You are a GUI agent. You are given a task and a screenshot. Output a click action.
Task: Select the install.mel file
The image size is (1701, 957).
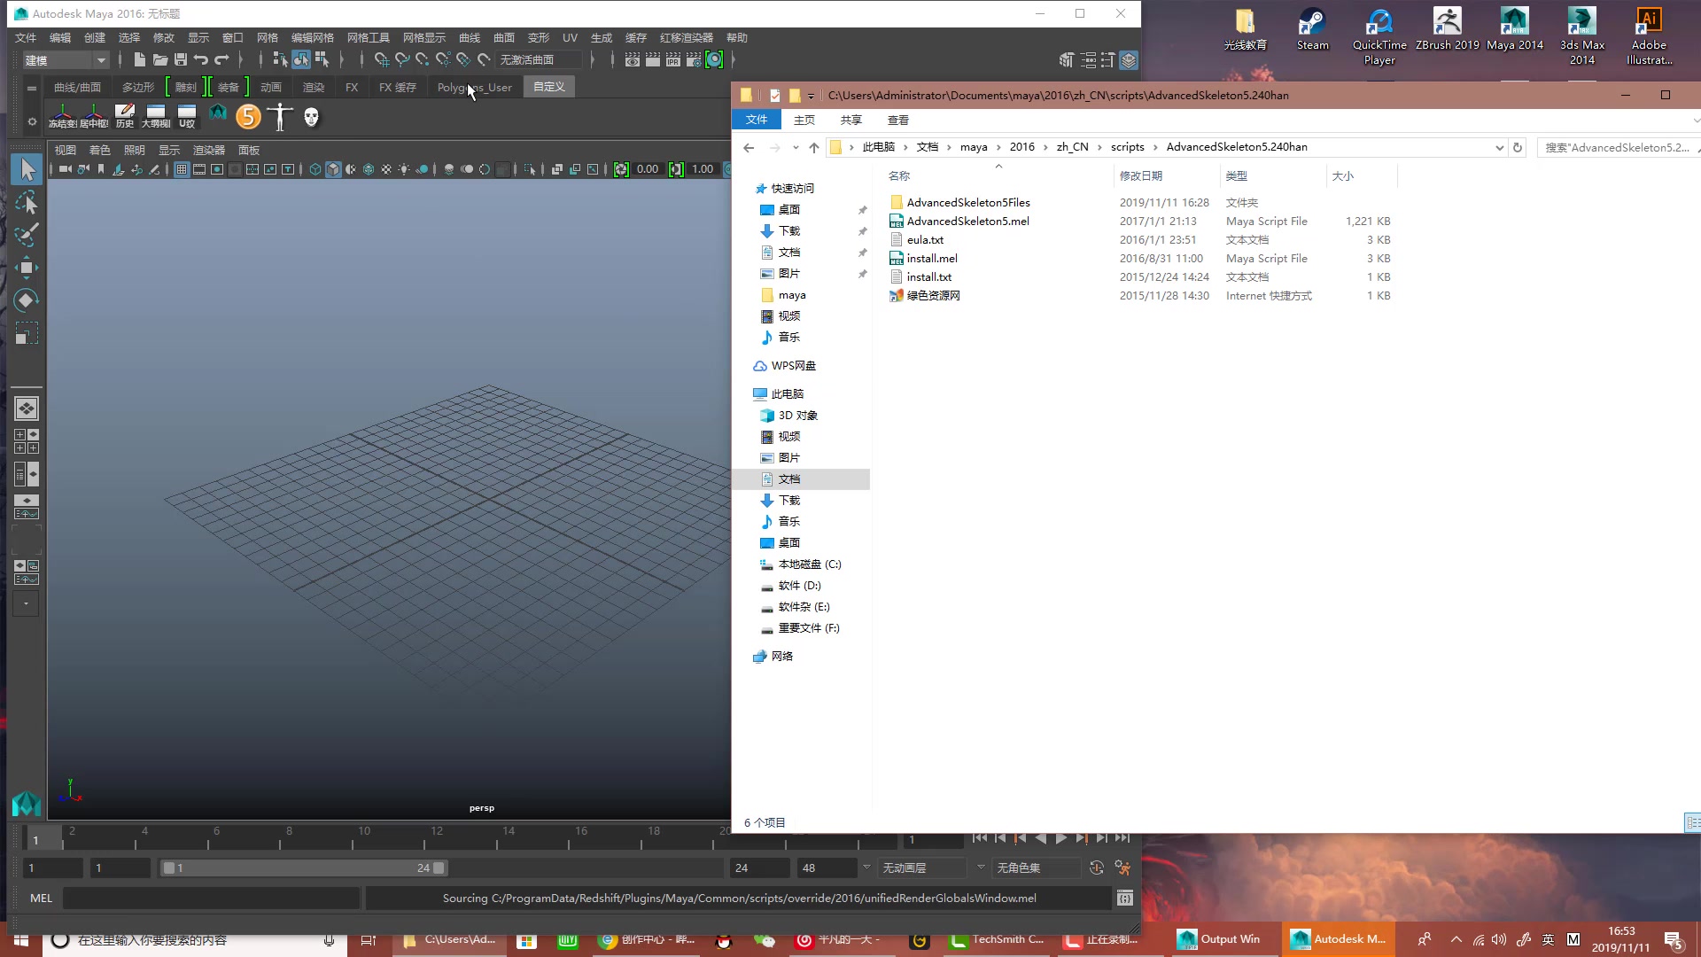click(x=931, y=258)
